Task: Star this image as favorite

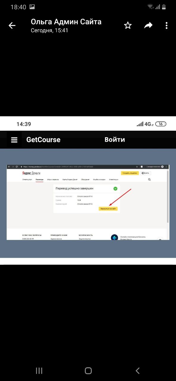Action: click(128, 26)
